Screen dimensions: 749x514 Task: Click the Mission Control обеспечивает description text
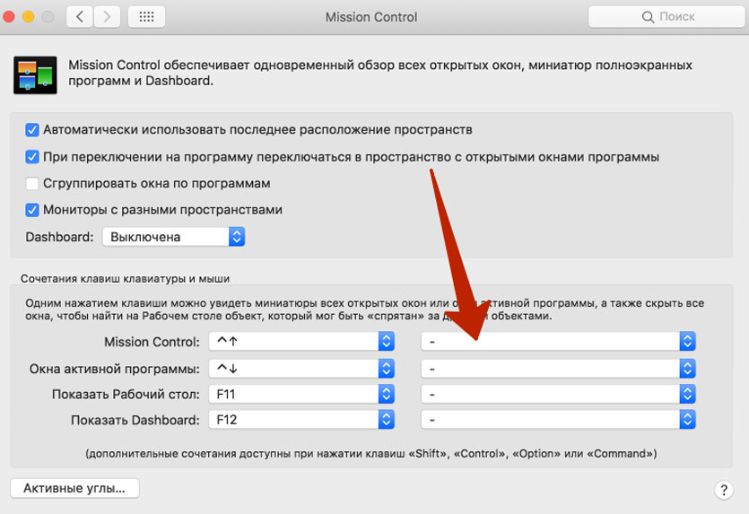380,73
